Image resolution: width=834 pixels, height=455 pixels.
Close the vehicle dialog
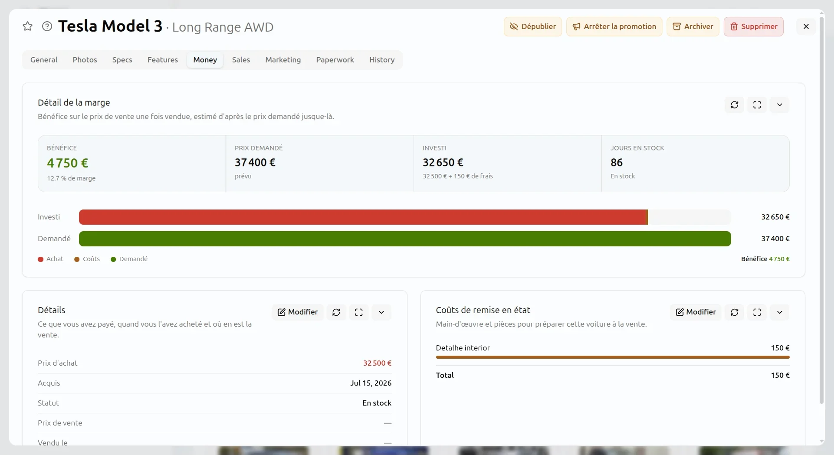pyautogui.click(x=806, y=26)
